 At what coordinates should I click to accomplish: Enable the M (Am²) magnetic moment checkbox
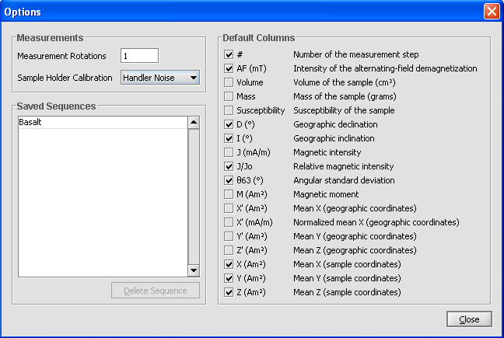click(x=229, y=194)
